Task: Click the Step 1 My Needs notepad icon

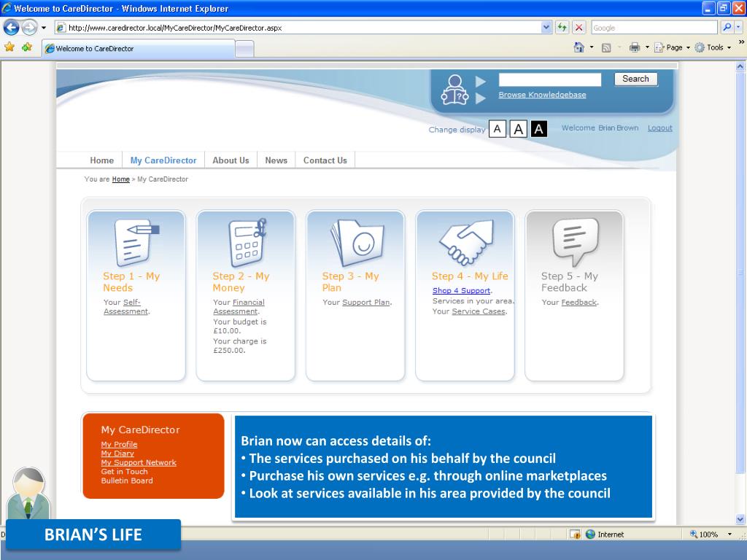Action: 136,242
